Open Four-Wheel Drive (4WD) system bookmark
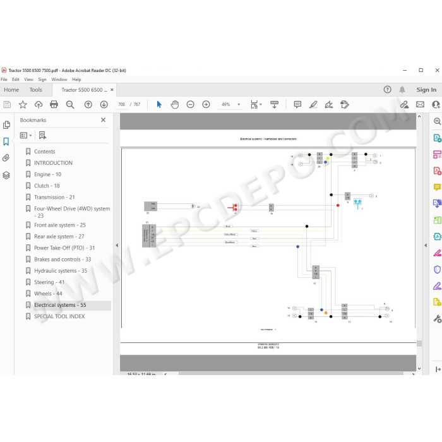Image resolution: width=442 pixels, height=442 pixels. point(72,212)
